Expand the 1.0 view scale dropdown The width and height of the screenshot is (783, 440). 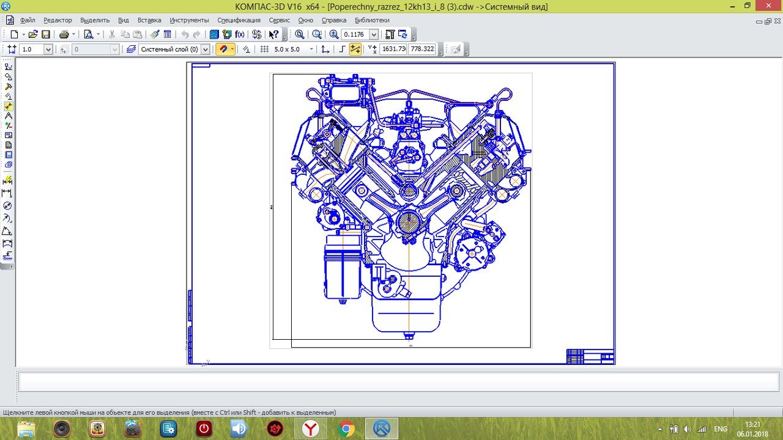tap(48, 50)
